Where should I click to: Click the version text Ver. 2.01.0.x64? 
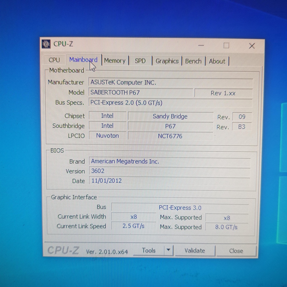click(107, 252)
